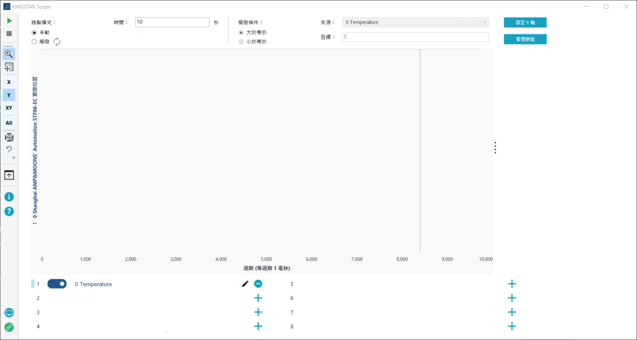
Task: Click the gray stop recording button
Action: click(9, 34)
